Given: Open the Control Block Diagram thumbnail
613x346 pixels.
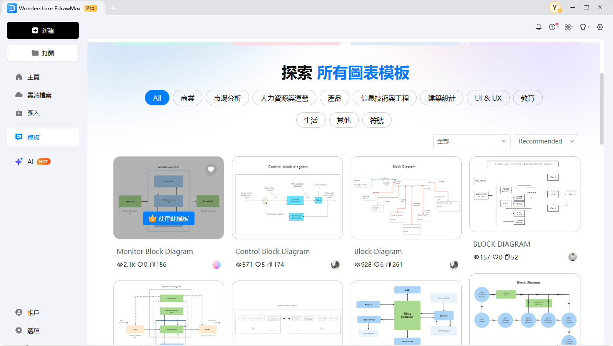Looking at the screenshot, I should 287,198.
